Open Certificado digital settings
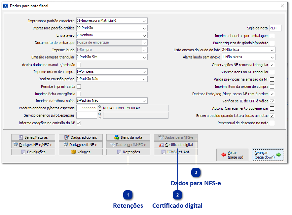Screen dimensions: 292x215 (x=176, y=145)
